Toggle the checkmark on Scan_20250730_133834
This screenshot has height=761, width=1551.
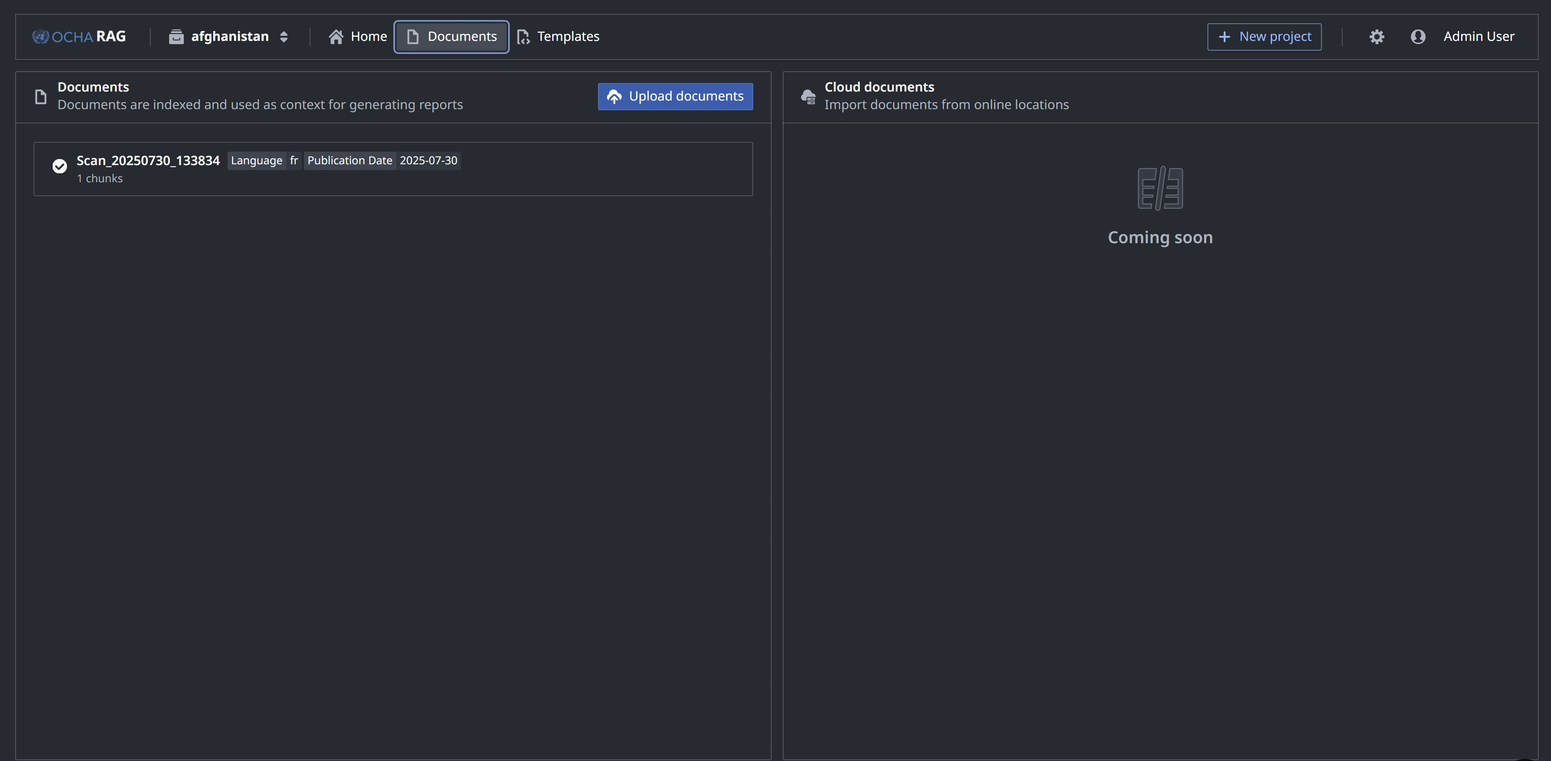[60, 166]
